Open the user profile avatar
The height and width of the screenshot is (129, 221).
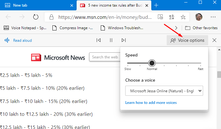(x=199, y=17)
